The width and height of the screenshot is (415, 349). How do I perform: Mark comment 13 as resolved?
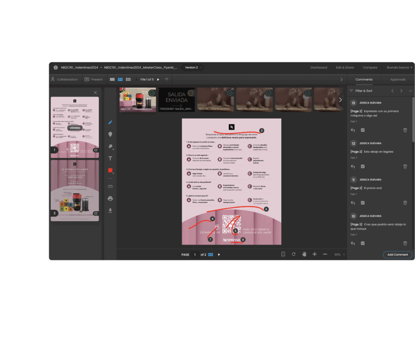[363, 130]
